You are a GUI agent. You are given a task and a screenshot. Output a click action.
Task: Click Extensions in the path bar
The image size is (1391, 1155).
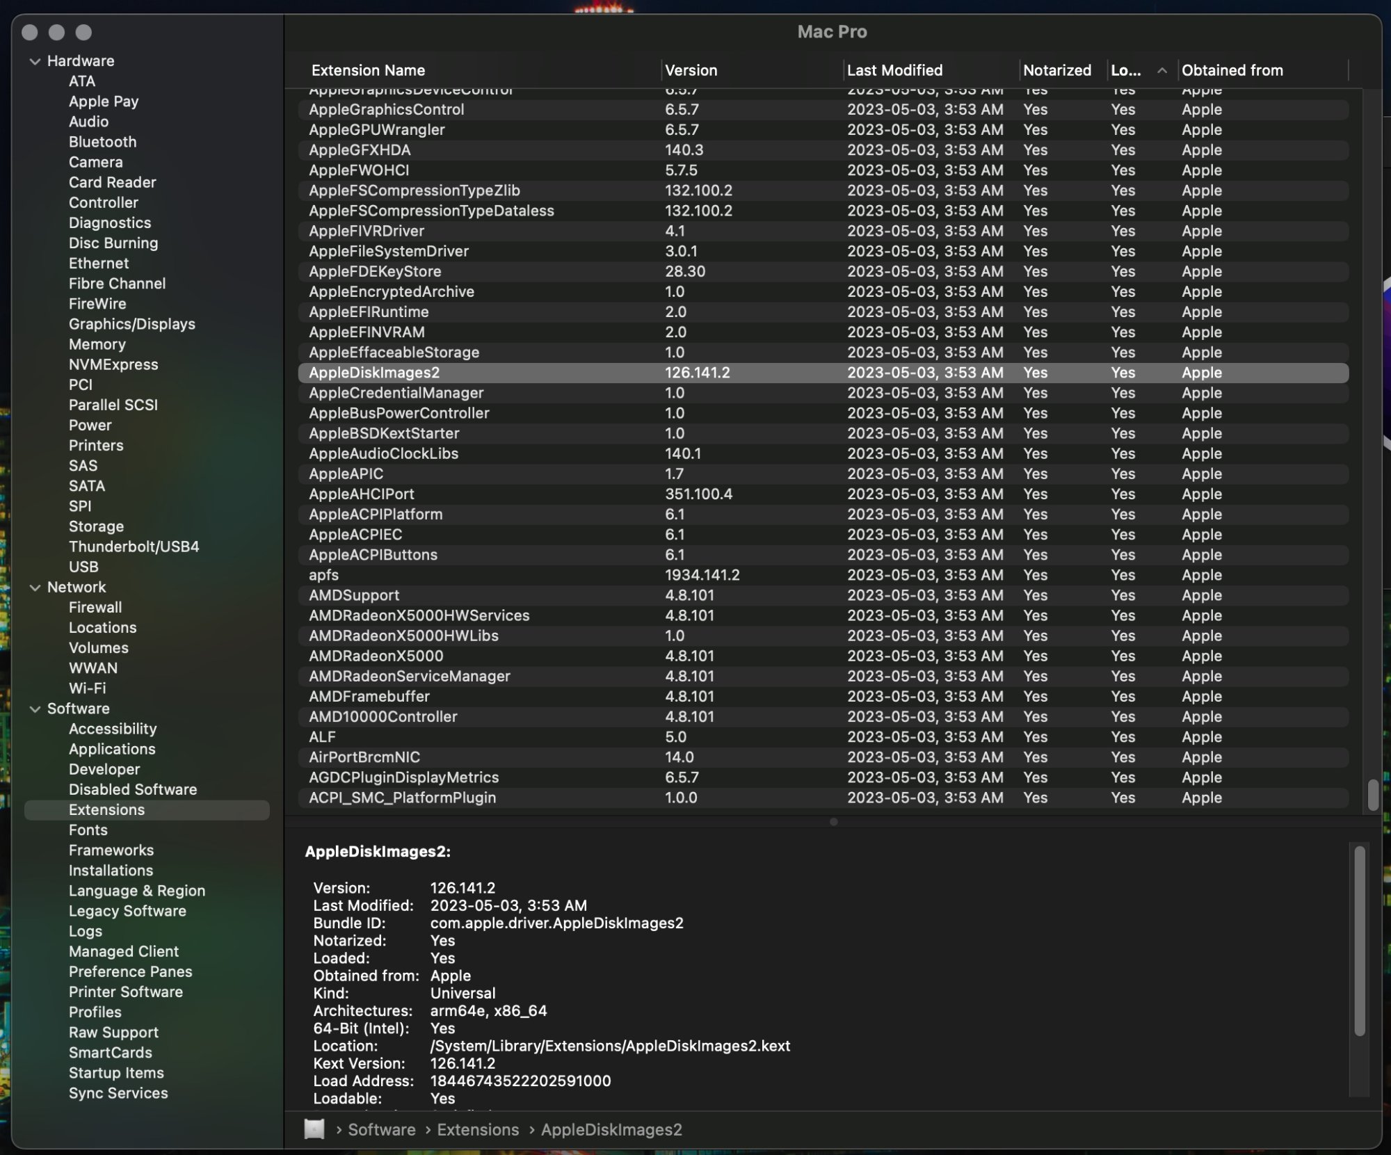[x=478, y=1130]
